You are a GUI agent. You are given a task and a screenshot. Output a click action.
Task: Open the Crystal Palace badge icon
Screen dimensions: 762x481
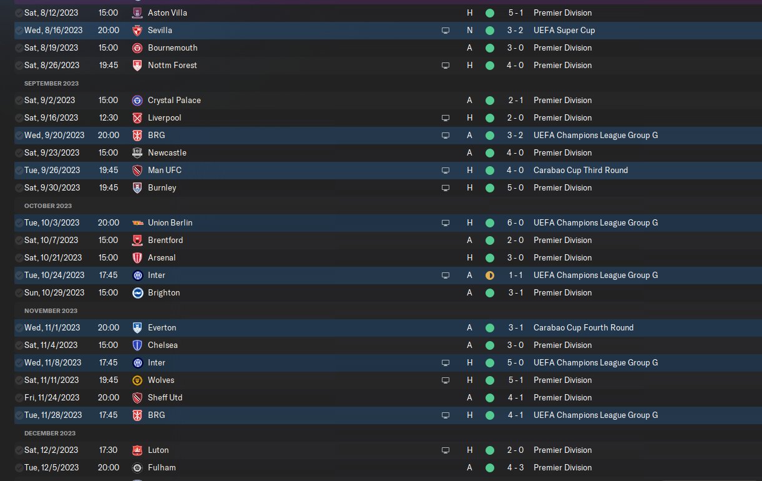pos(137,100)
